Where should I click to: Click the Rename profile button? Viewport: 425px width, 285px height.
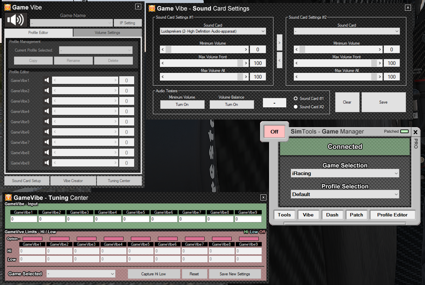pos(73,61)
